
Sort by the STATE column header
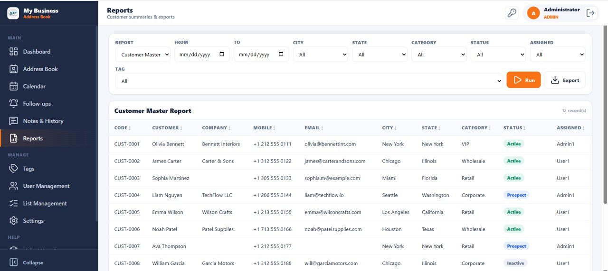coord(431,128)
